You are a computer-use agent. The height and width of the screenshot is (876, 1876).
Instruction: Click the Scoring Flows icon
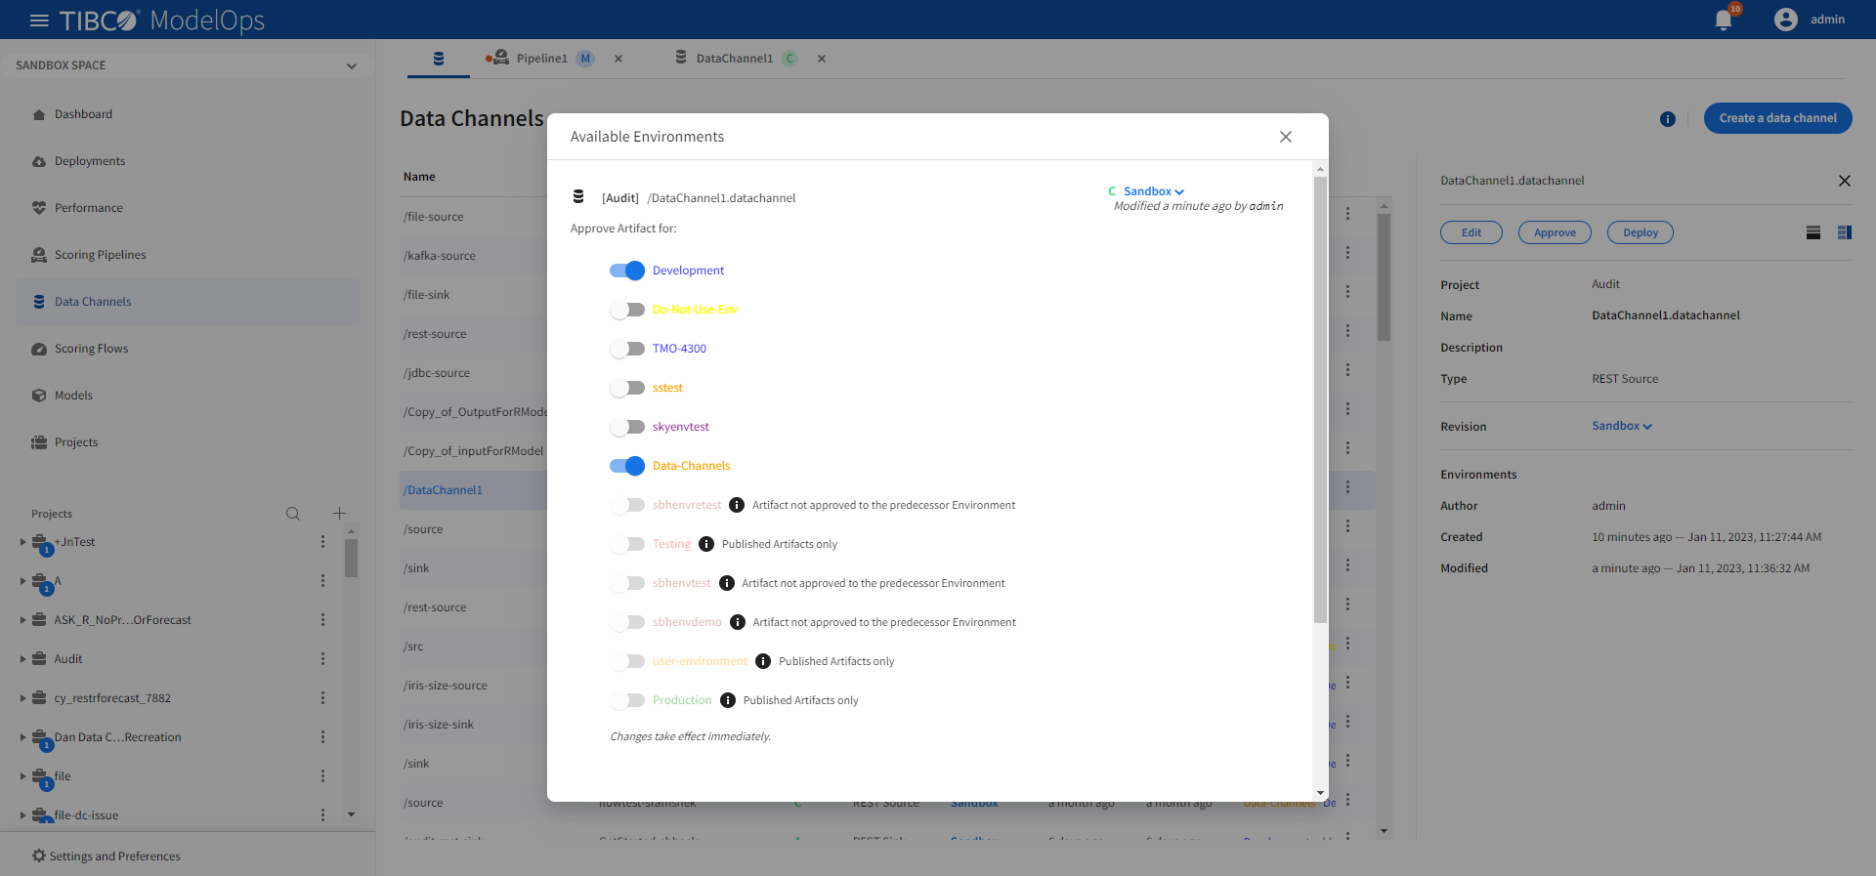(39, 349)
